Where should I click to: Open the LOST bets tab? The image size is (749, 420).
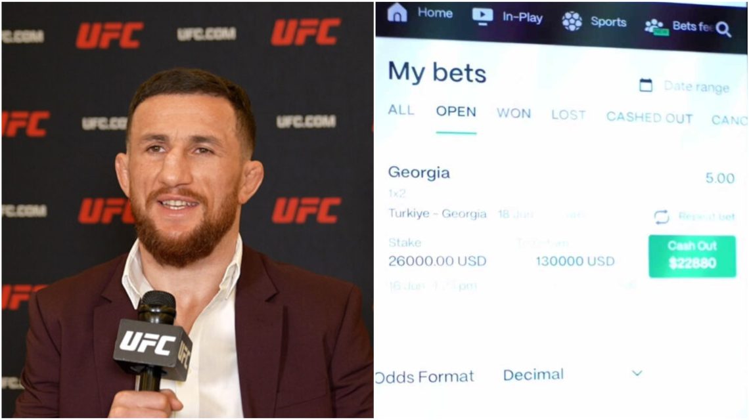point(568,115)
